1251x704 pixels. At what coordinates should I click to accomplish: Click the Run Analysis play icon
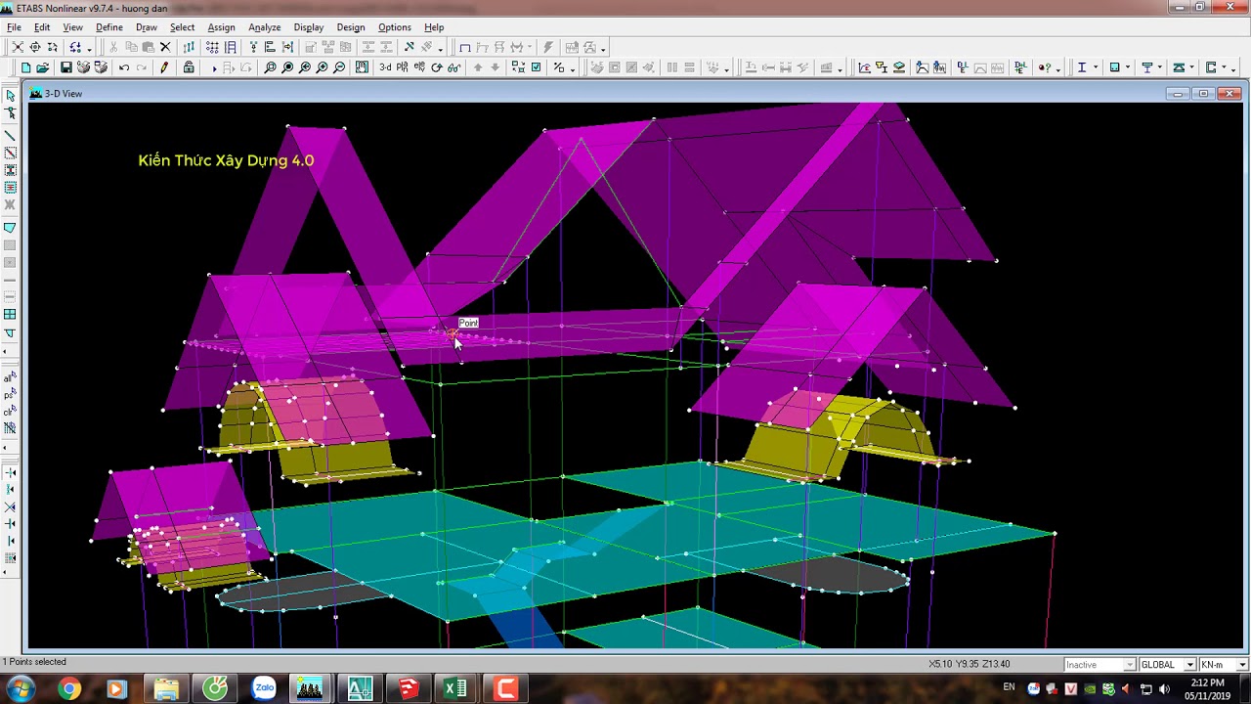[214, 67]
